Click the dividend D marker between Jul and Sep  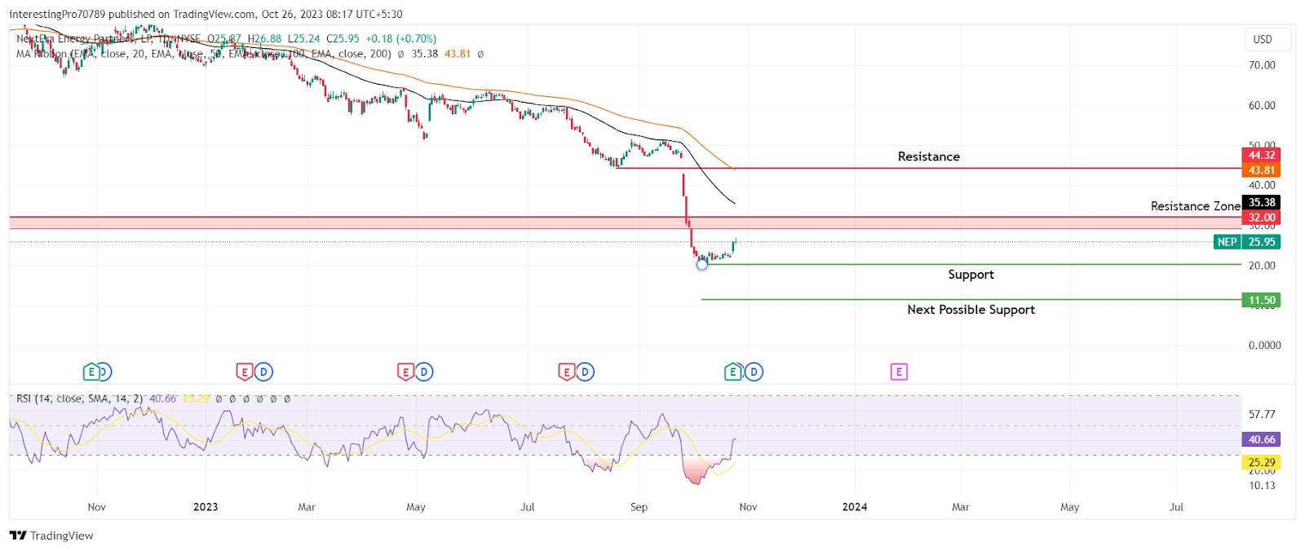[x=585, y=372]
